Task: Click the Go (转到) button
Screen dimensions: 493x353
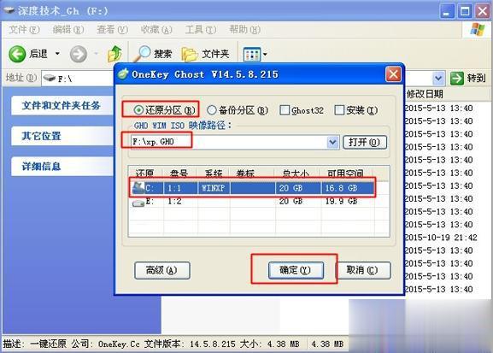Action: point(468,78)
